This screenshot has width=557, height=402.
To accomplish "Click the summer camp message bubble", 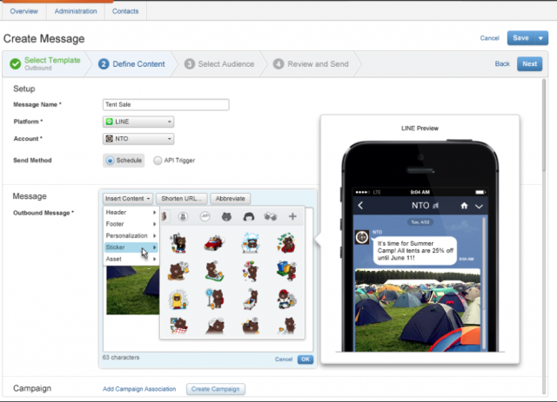I will [415, 251].
